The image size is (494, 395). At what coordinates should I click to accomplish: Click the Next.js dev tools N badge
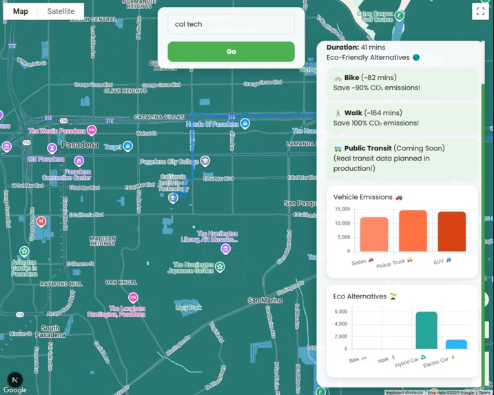[x=14, y=380]
